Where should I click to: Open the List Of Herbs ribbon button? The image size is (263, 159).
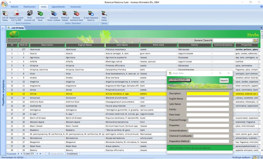pos(5,16)
